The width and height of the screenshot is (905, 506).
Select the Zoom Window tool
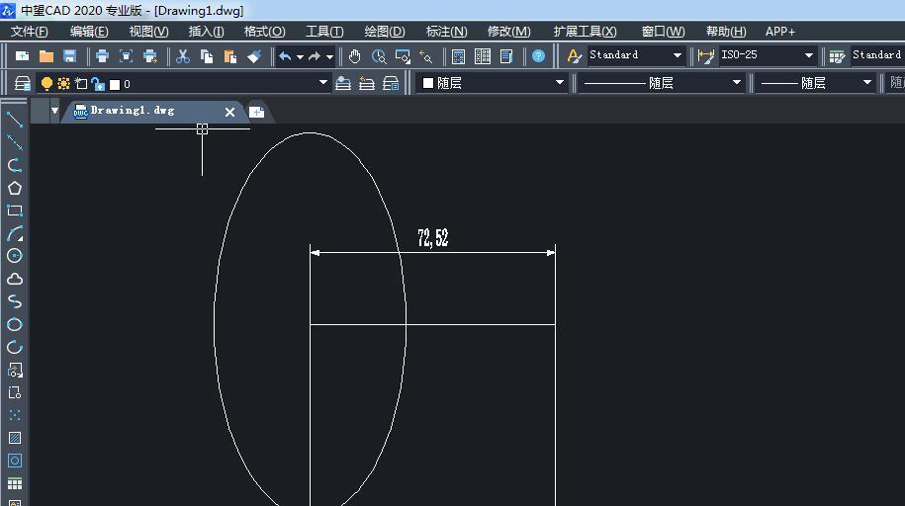pos(403,56)
